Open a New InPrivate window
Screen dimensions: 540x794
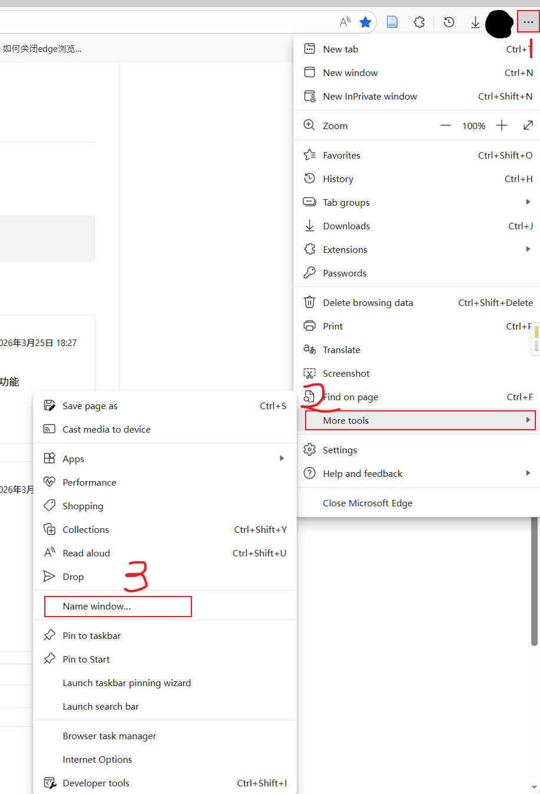[418, 96]
